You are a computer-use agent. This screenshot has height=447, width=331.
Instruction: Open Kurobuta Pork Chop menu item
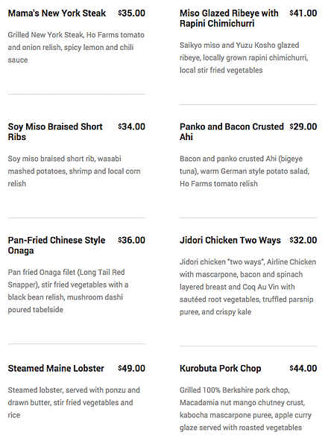220,368
